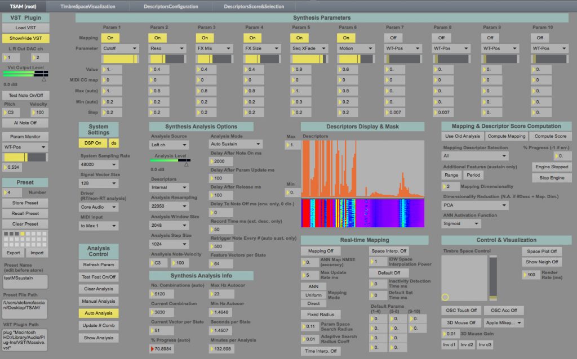Click the colored descriptor mask heatmap strip
This screenshot has height=359, width=577.
click(x=362, y=213)
